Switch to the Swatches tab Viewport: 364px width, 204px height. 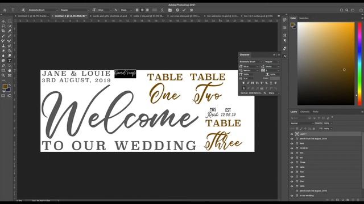point(304,18)
